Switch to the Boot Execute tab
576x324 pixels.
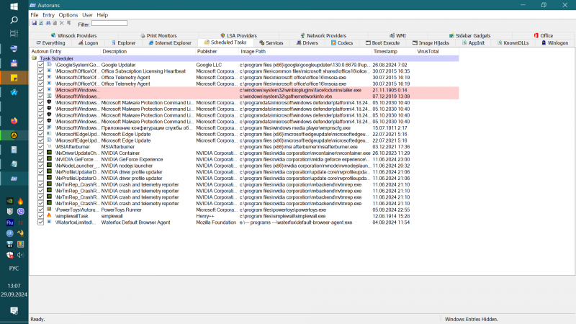point(383,43)
